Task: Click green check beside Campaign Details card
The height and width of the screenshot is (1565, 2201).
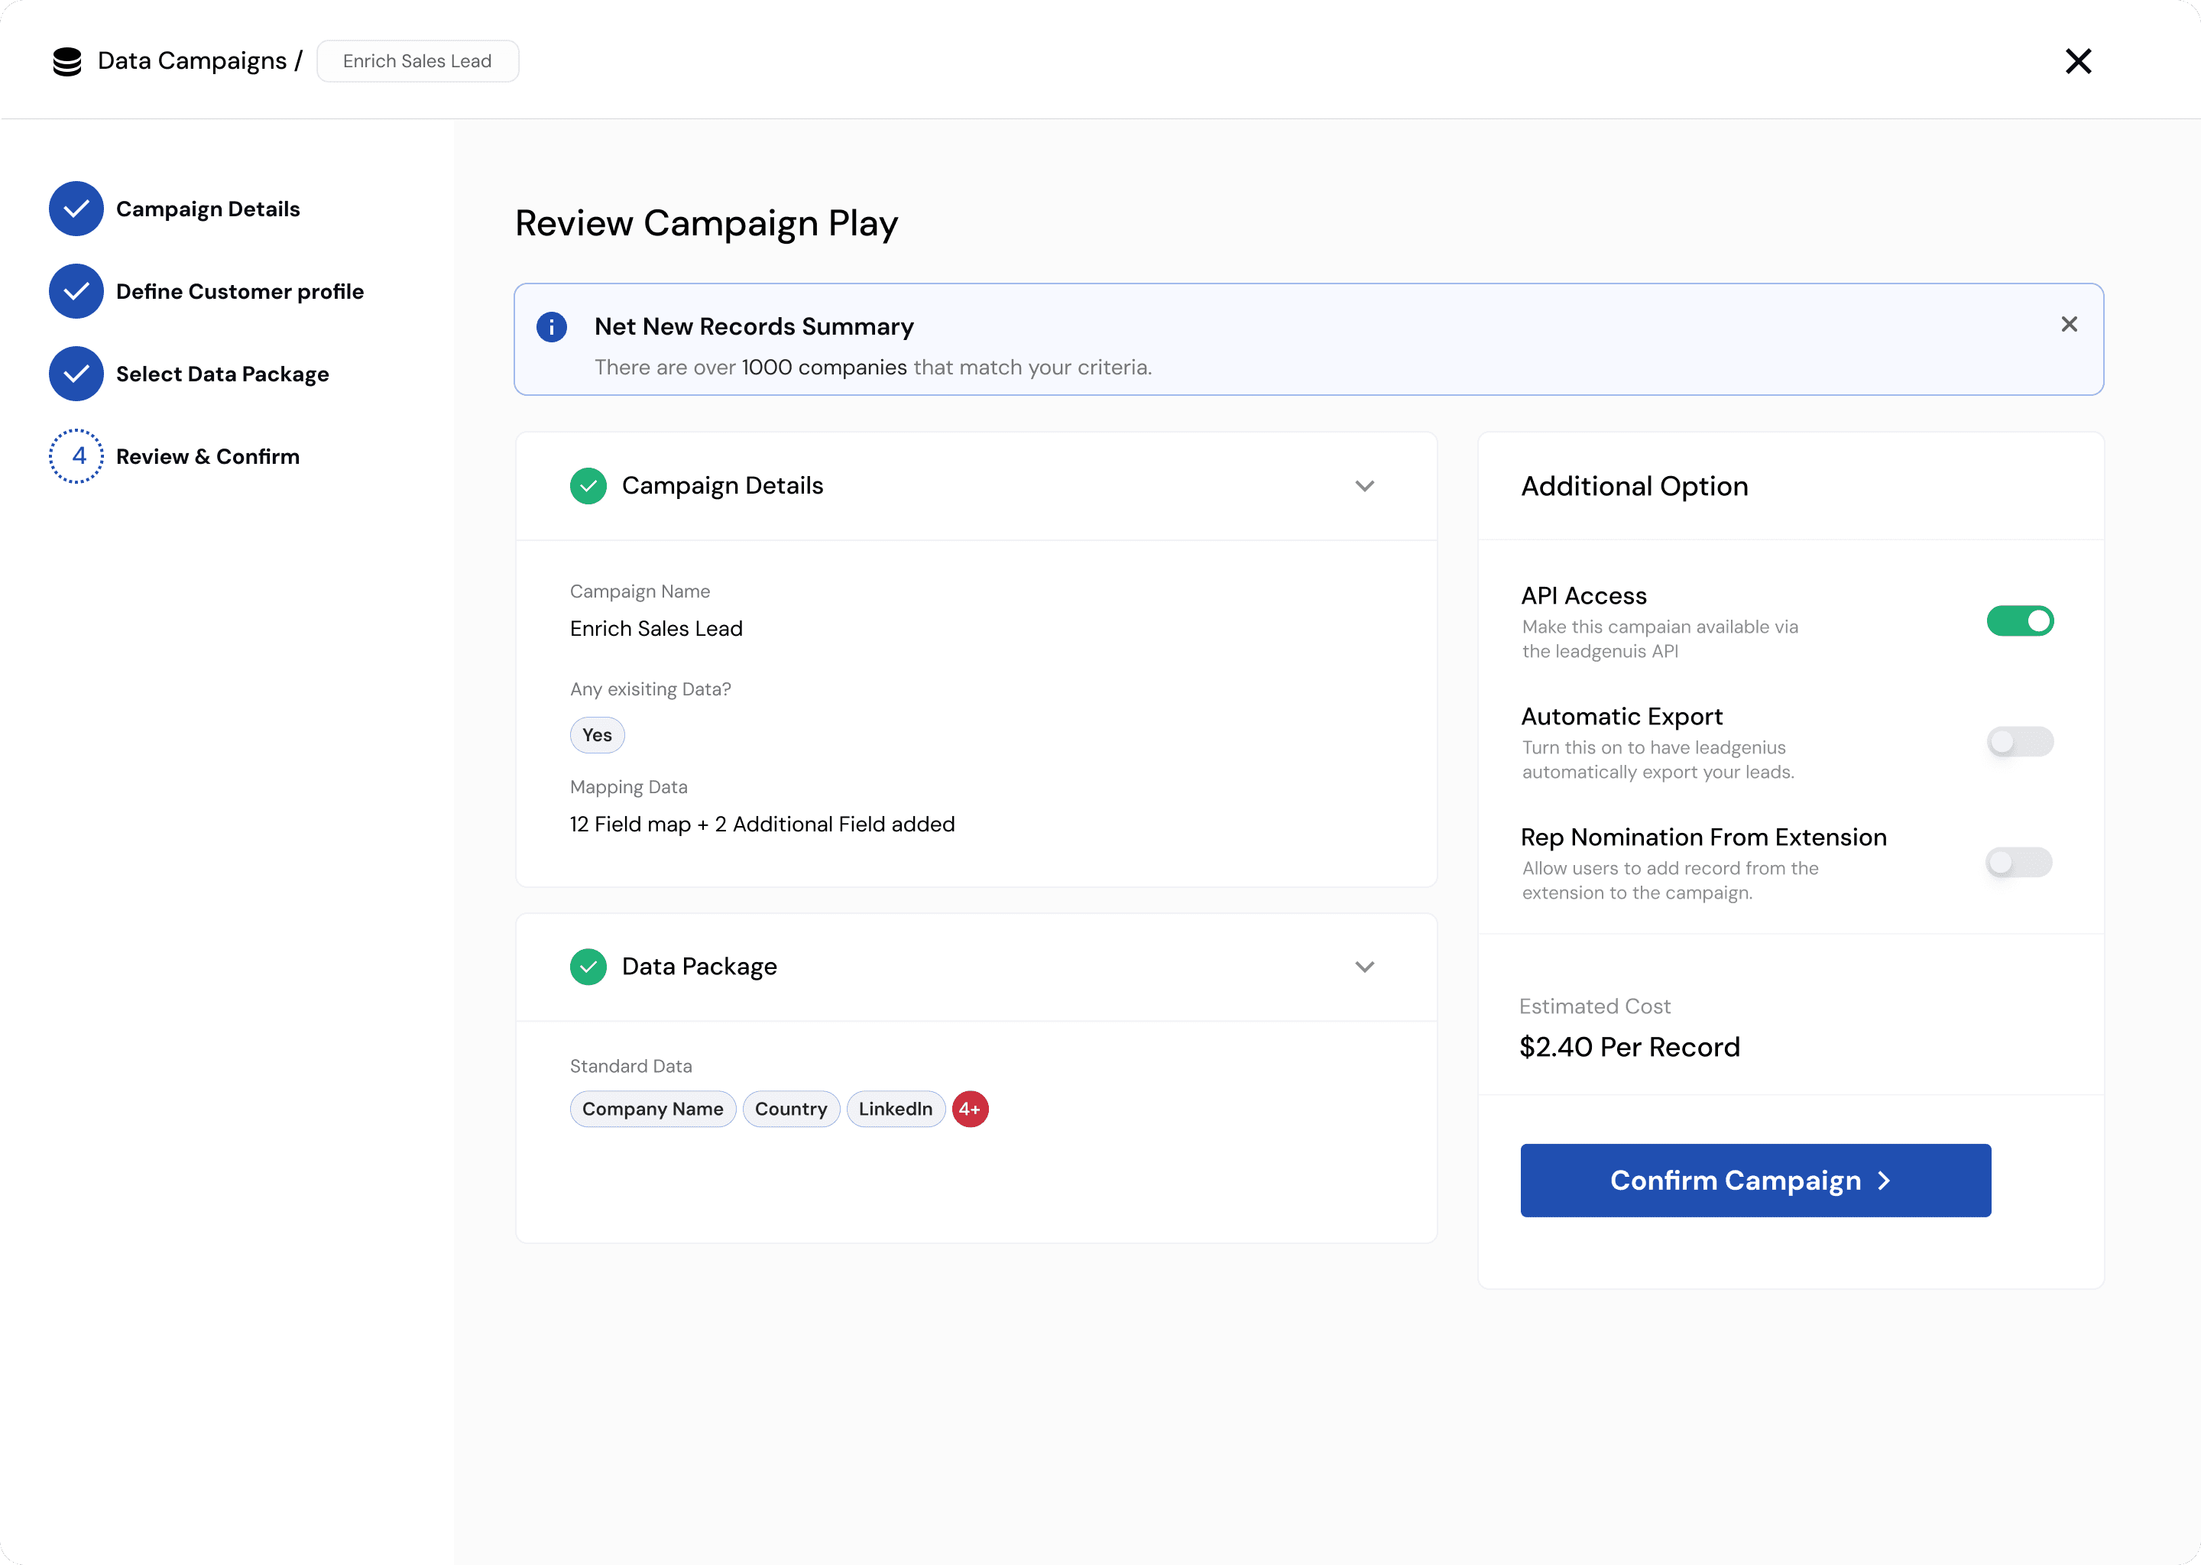Action: [588, 486]
